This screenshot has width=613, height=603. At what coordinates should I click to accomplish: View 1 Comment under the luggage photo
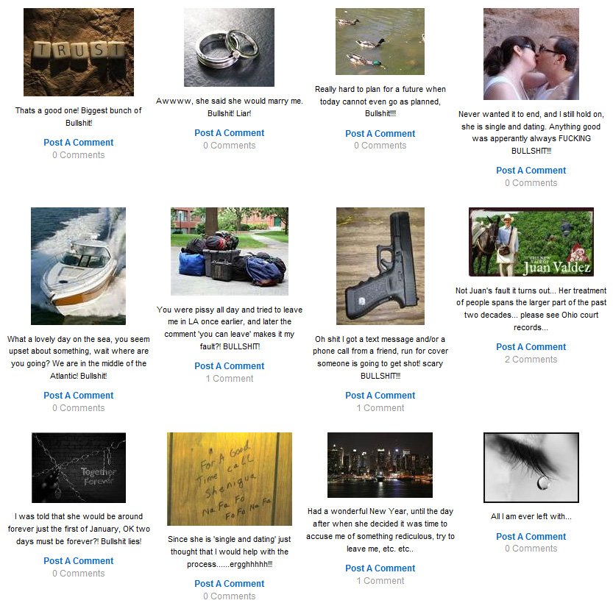tap(230, 379)
